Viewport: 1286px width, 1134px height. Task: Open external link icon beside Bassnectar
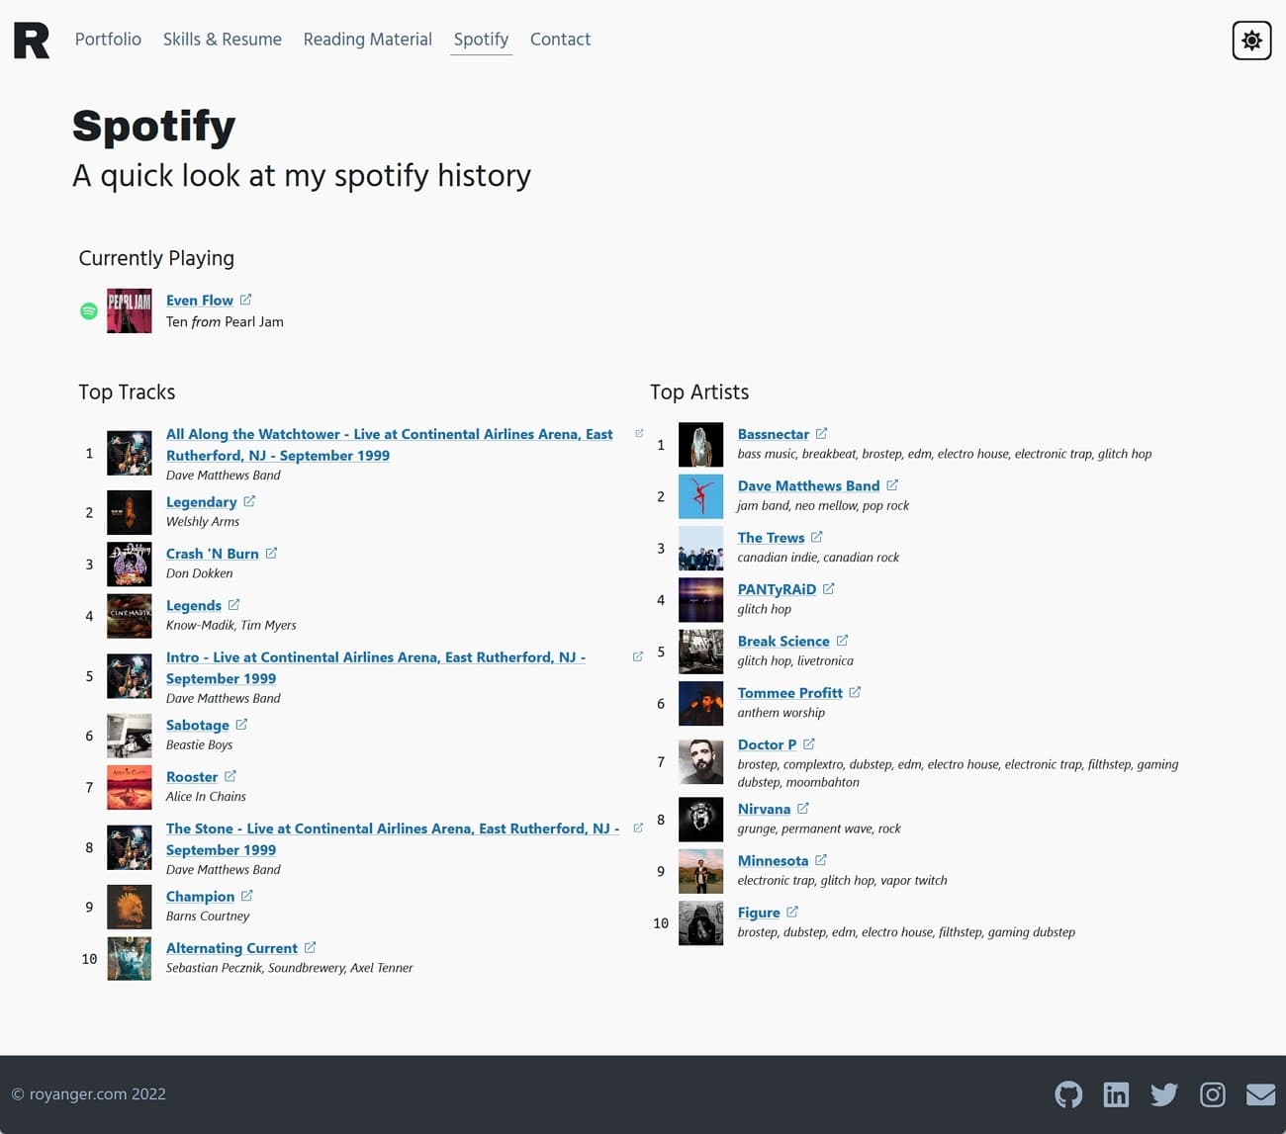pyautogui.click(x=821, y=433)
